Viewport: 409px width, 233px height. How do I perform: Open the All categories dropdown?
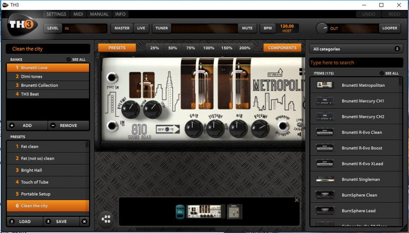356,49
